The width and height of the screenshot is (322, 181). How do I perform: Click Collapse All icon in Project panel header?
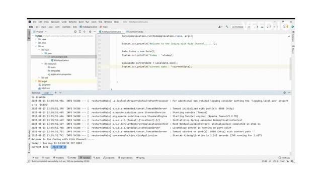(x=85, y=32)
